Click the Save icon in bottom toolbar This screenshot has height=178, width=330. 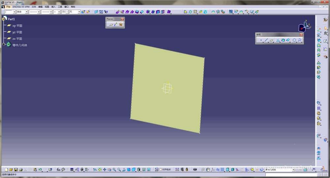(16, 170)
